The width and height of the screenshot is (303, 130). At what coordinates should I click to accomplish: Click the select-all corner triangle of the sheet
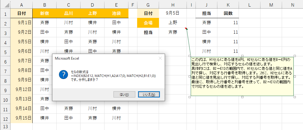coord(7,5)
